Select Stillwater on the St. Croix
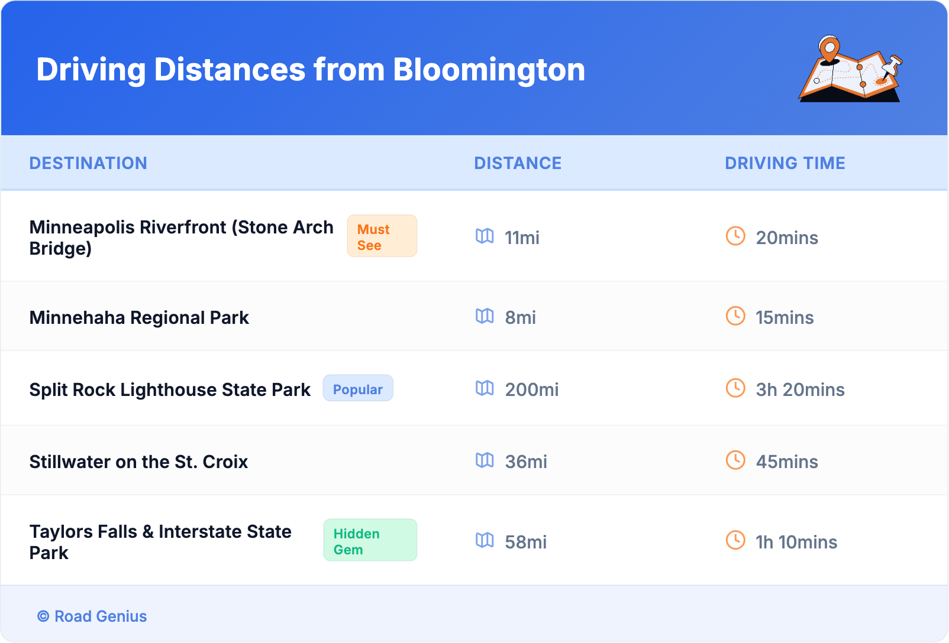This screenshot has height=643, width=949. [x=138, y=462]
